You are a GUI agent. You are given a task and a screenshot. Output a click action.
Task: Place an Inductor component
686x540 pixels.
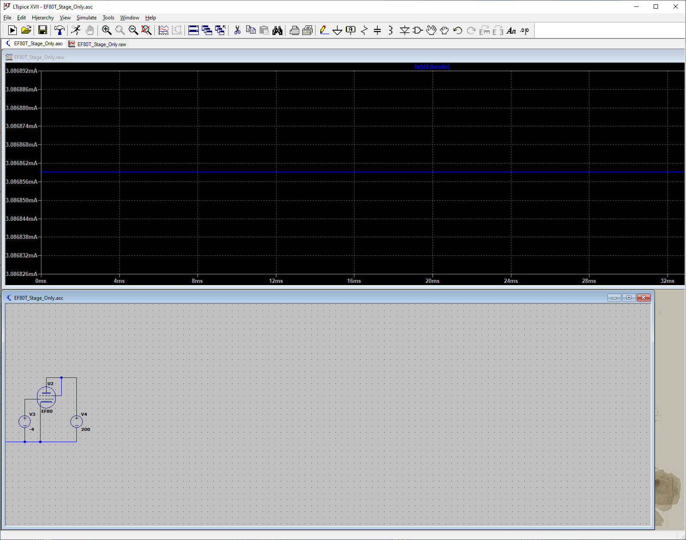coord(391,30)
